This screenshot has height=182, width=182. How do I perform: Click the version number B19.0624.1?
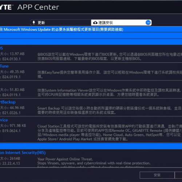point(11,131)
